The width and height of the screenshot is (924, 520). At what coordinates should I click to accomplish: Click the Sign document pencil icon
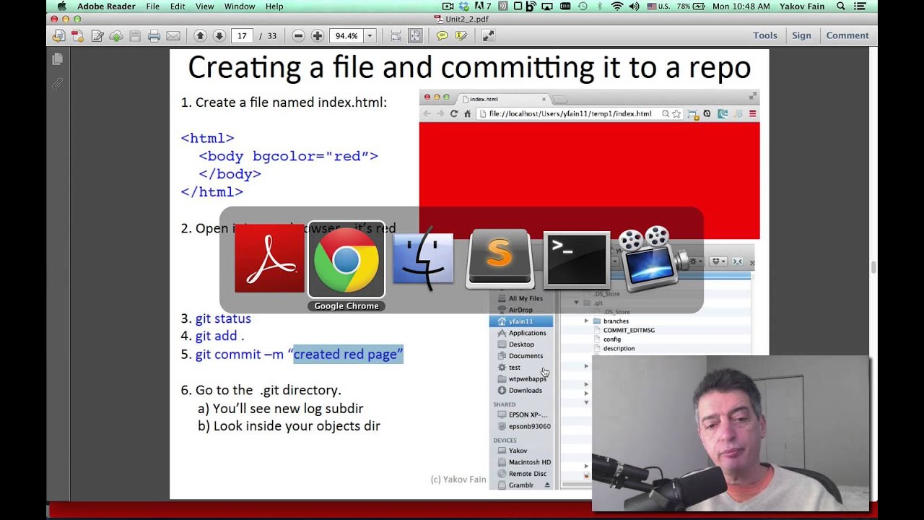(97, 35)
